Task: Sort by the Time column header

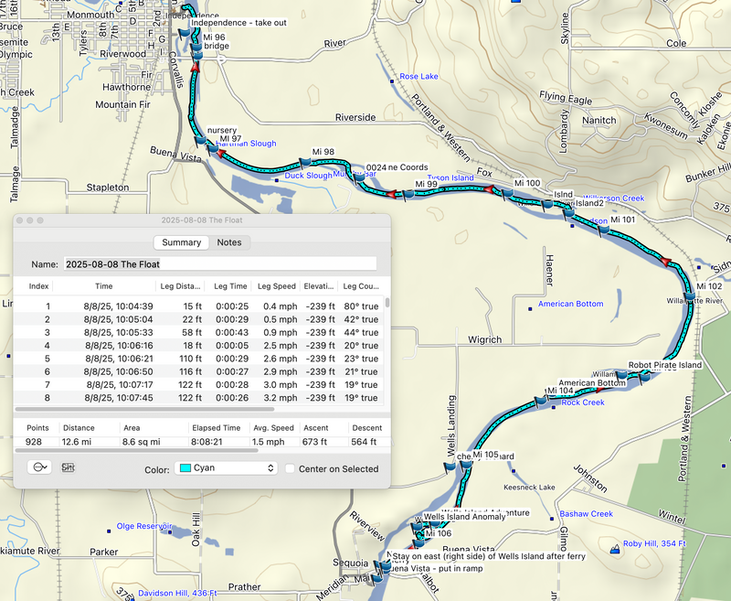Action: (104, 286)
